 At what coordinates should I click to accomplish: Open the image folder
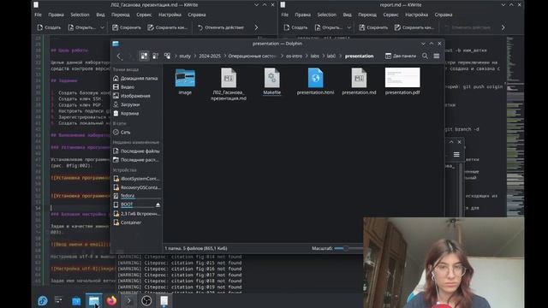pyautogui.click(x=185, y=82)
